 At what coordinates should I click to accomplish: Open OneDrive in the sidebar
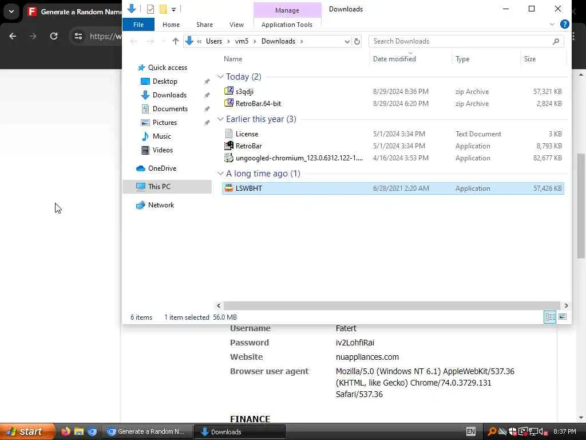pos(162,168)
